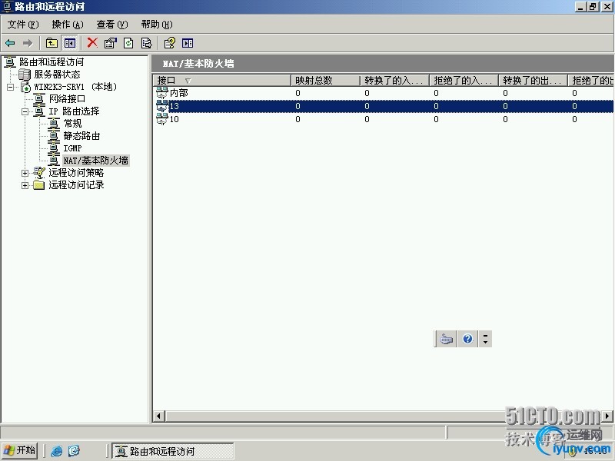Image resolution: width=615 pixels, height=461 pixels.
Task: Click the Export list toolbar icon
Action: [146, 43]
